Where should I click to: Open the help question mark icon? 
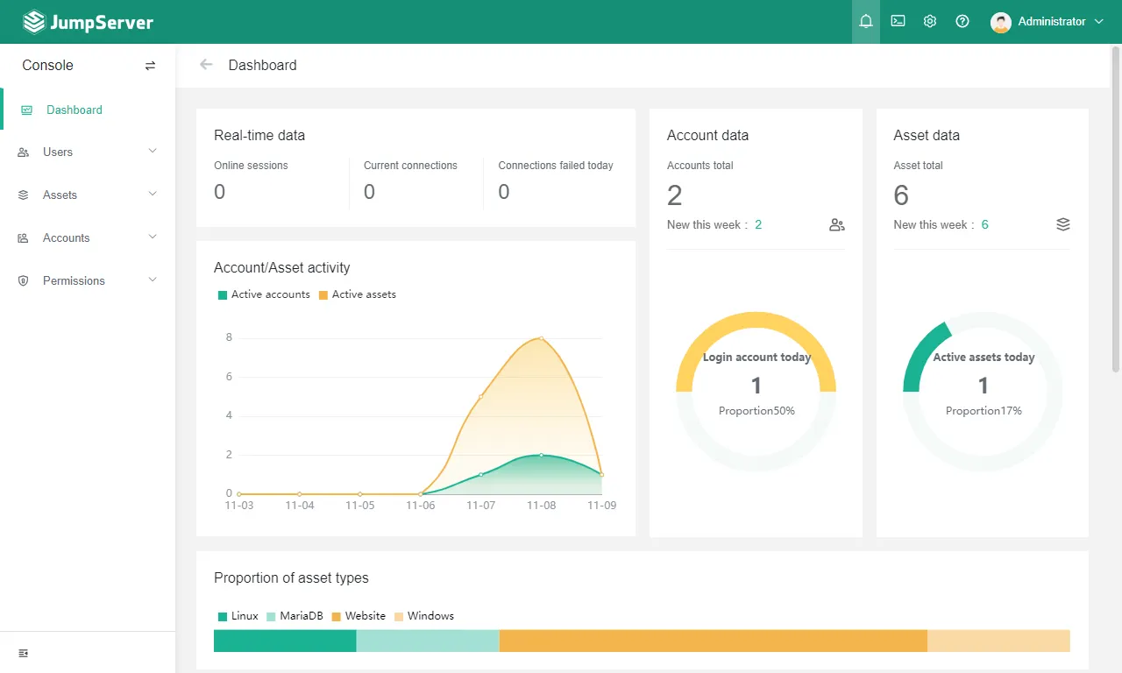point(962,21)
